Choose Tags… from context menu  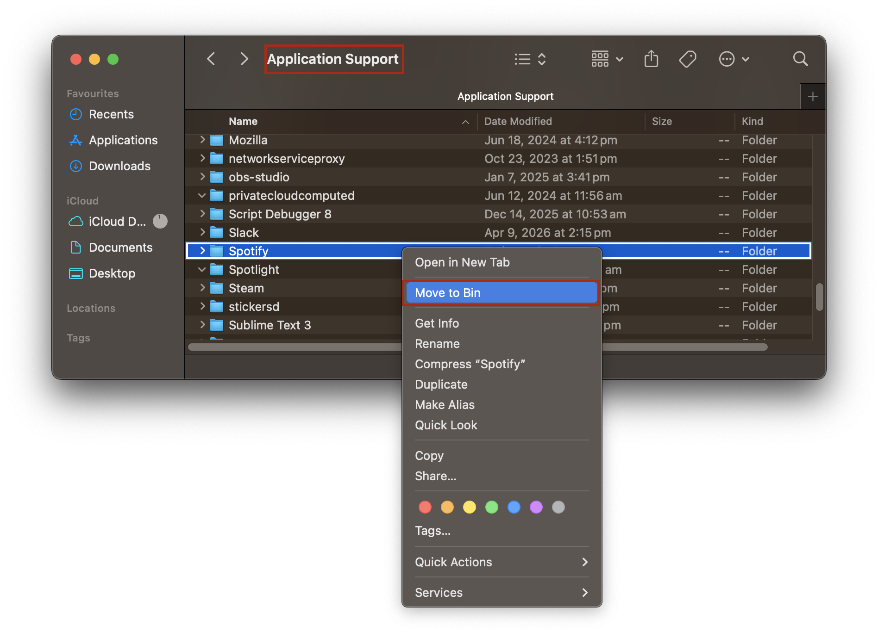502,531
